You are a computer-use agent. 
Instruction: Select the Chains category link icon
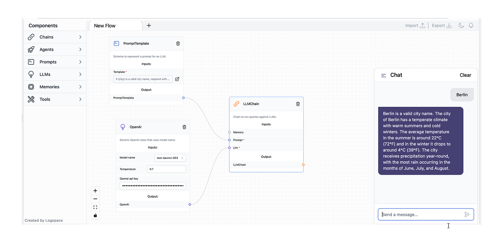31,37
